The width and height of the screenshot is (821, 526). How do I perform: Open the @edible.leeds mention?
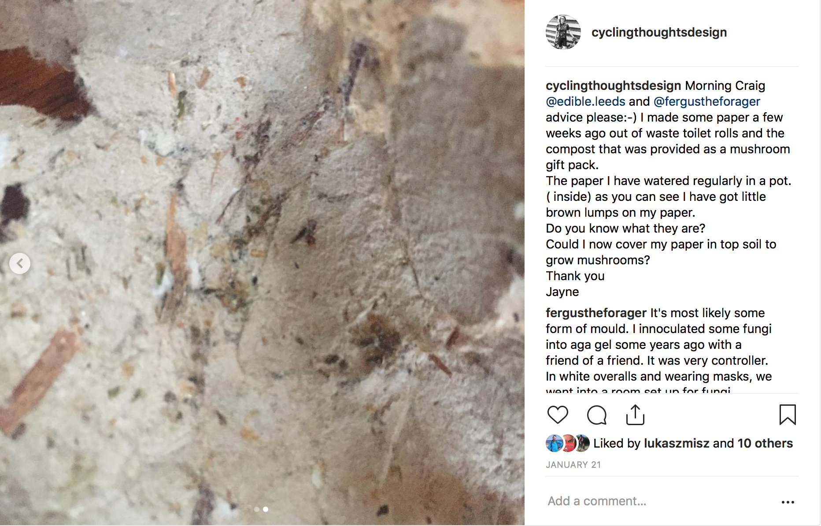585,101
